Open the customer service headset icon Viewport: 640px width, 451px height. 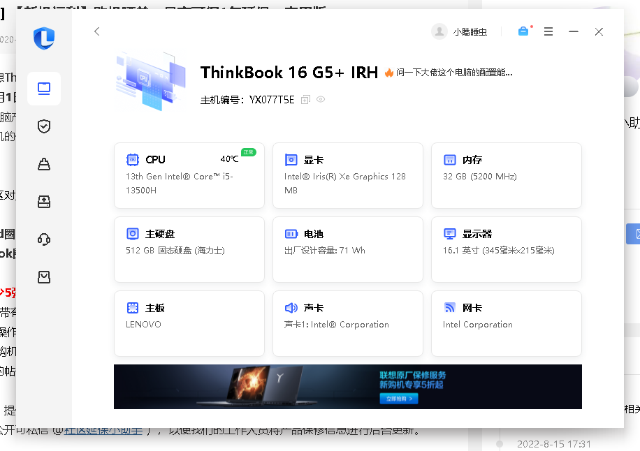[x=44, y=239]
